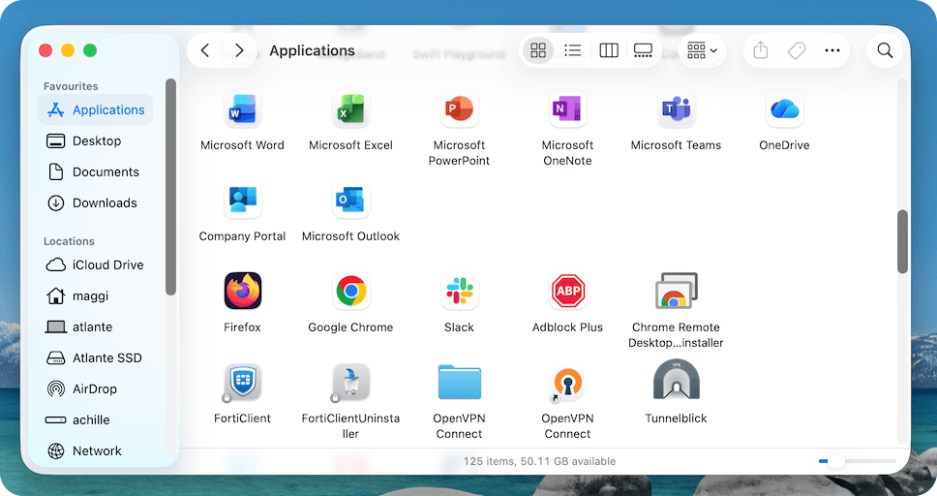937x496 pixels.
Task: Click the Tunnelblick app icon
Action: (676, 381)
